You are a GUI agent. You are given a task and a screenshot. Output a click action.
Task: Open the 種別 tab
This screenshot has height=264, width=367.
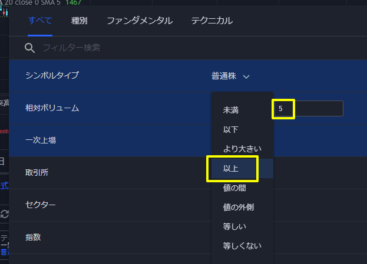[x=79, y=21]
